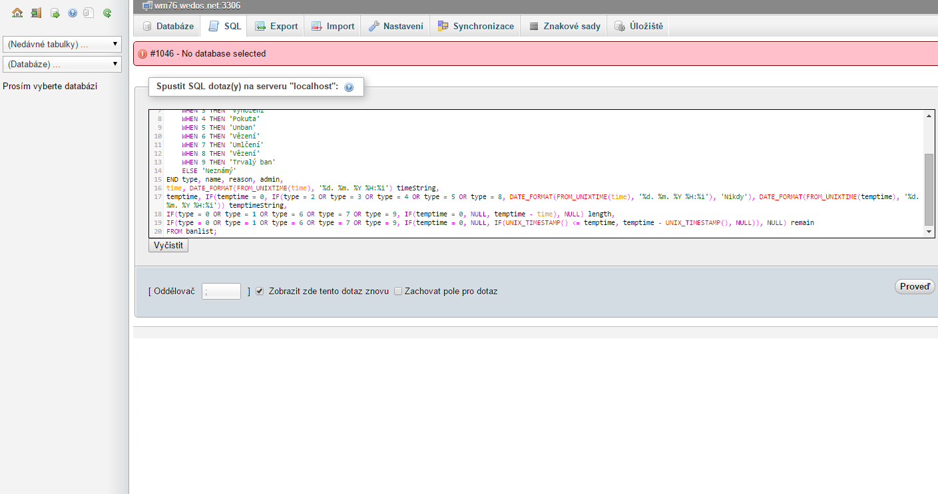Click the red error icon before #1046
938x494 pixels.
[142, 54]
